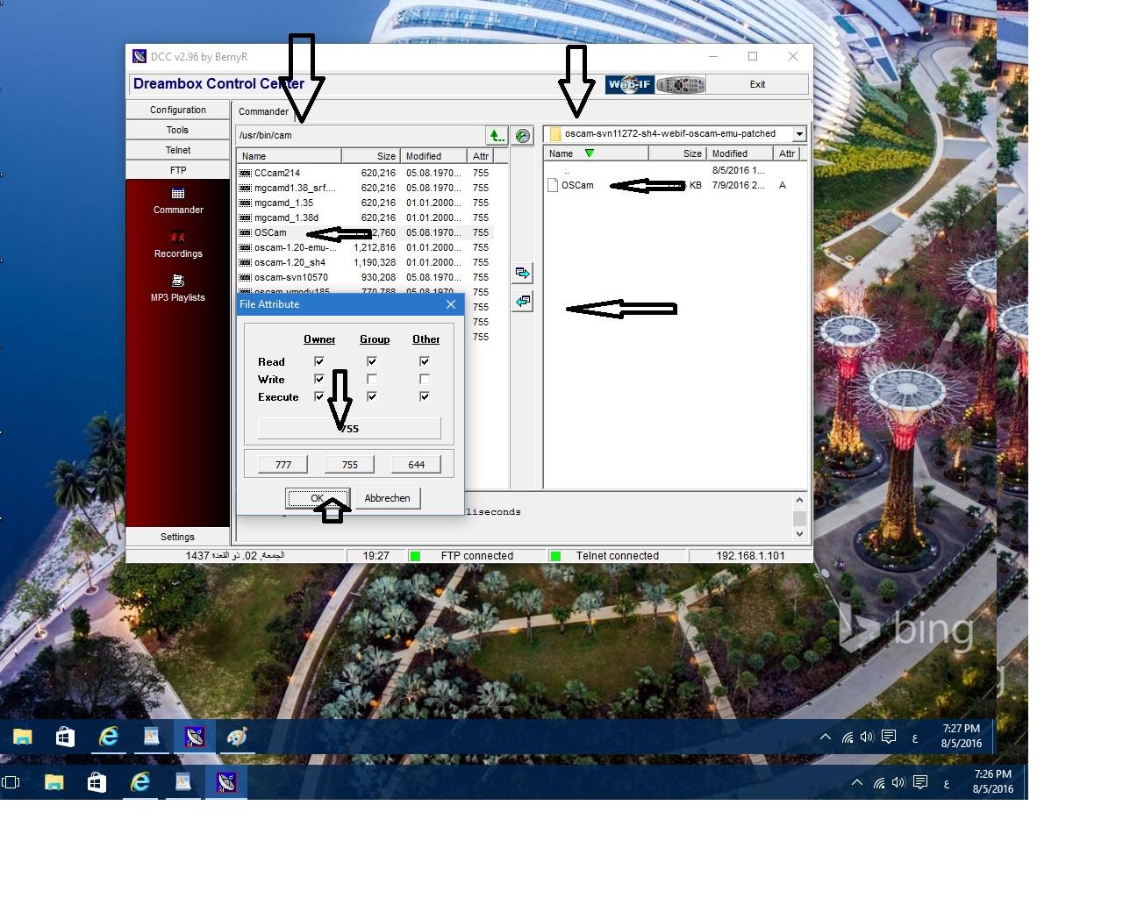Toggle Owner Execute permission checkbox
The width and height of the screenshot is (1123, 898).
[x=319, y=396]
